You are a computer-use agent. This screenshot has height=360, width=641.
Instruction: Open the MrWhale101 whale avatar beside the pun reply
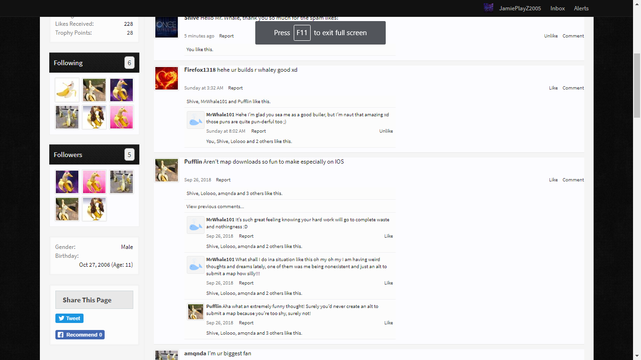tap(195, 120)
